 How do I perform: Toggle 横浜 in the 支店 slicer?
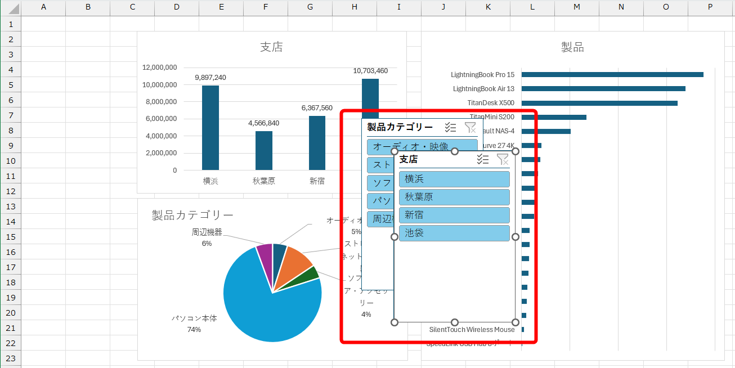[x=454, y=178]
